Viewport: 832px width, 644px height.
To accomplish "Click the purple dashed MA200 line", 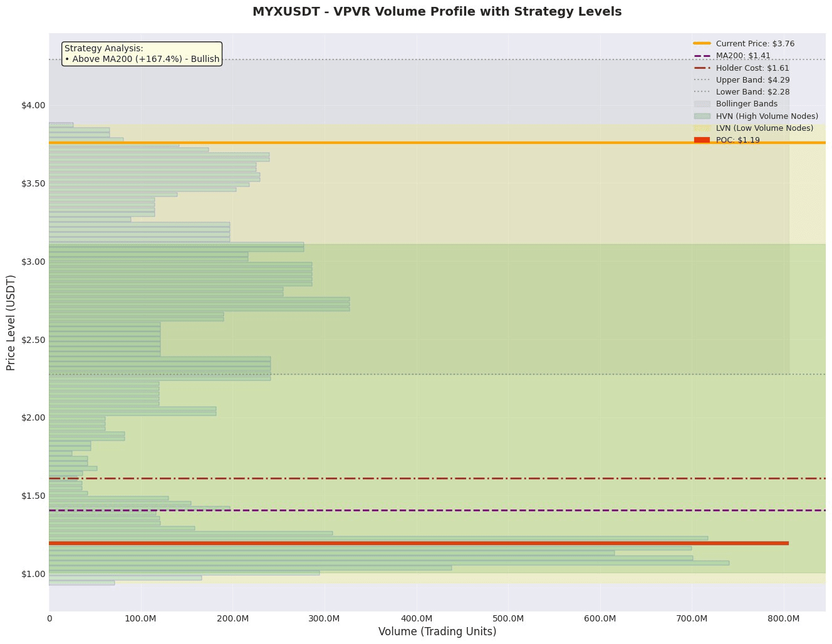I will coord(437,510).
